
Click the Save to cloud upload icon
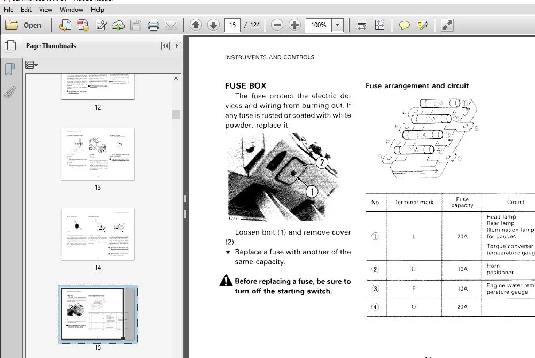[x=118, y=25]
